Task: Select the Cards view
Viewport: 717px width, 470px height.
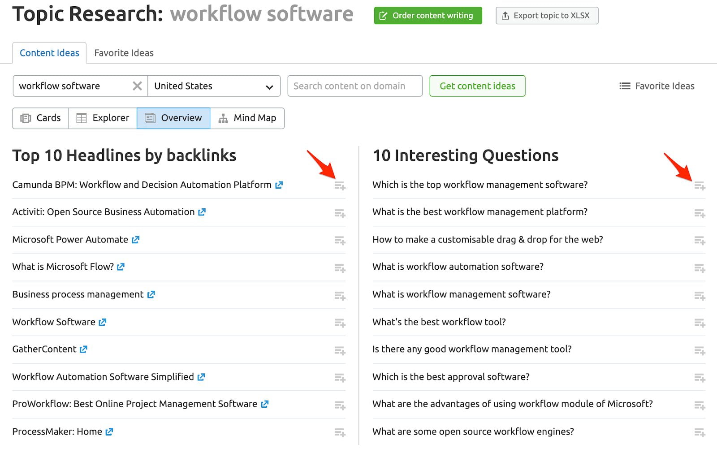Action: click(x=40, y=118)
